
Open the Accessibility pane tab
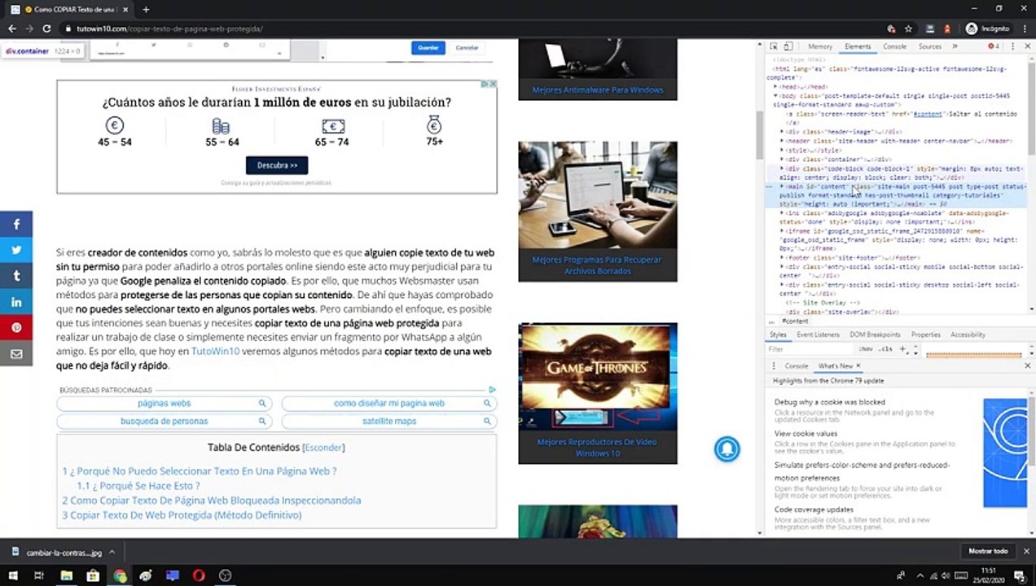click(968, 335)
